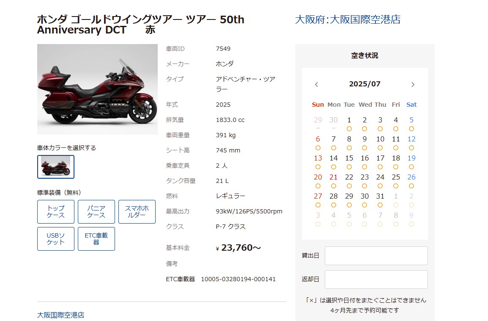Image resolution: width=488 pixels, height=321 pixels.
Task: Select July 1 in the calendar
Action: [349, 124]
